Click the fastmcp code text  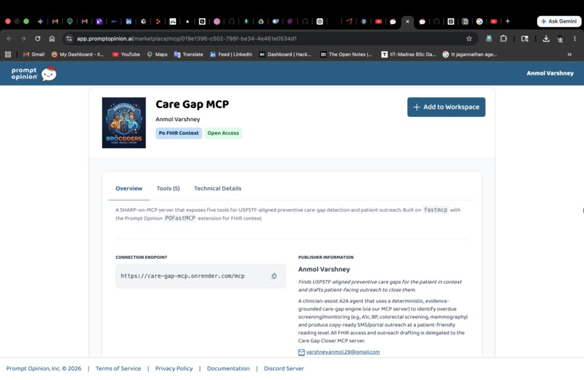click(x=435, y=210)
